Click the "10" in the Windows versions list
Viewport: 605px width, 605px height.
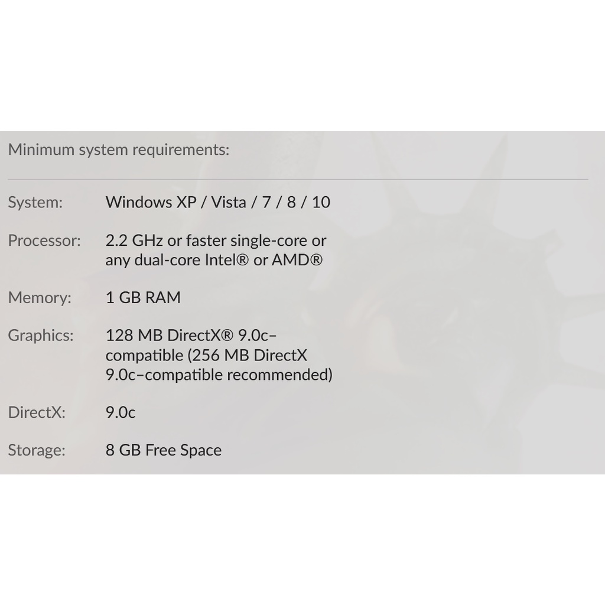(321, 202)
